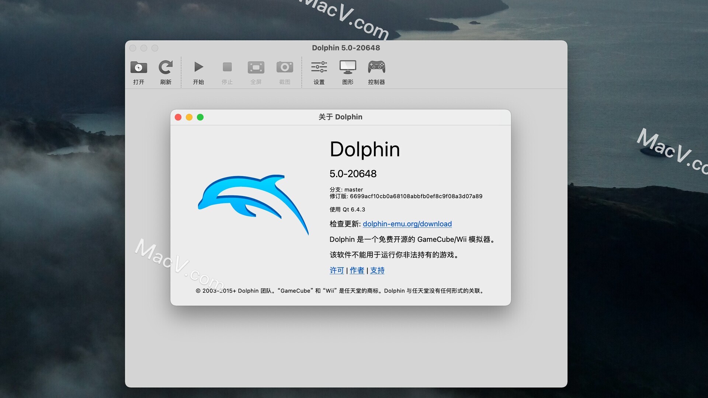Click the '关于 Dolphin' dialog title
Viewport: 708px width, 398px height.
340,117
